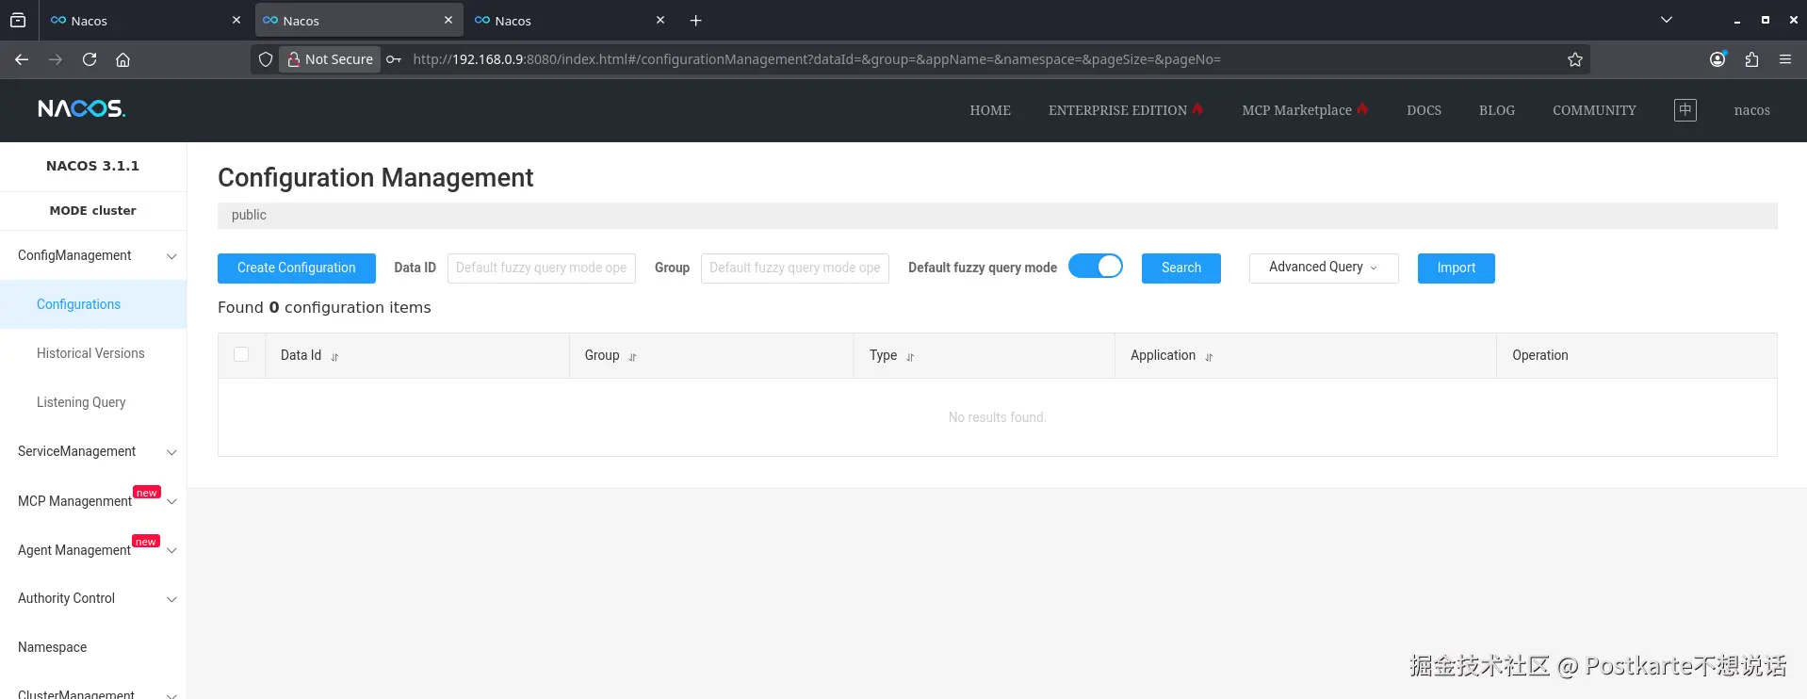This screenshot has height=699, width=1807.
Task: Reload the page with the refresh icon
Action: point(90,59)
